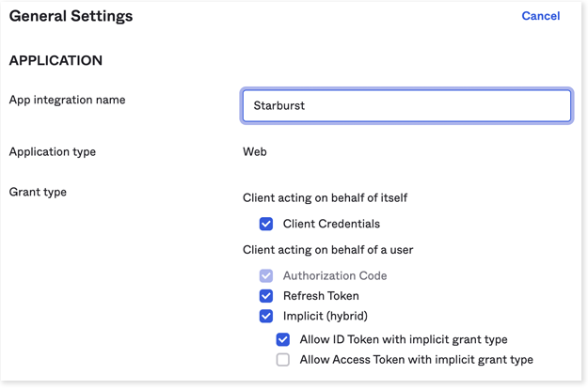588x390 pixels.
Task: Click 'Client acting on behalf of itself' text
Action: click(326, 197)
